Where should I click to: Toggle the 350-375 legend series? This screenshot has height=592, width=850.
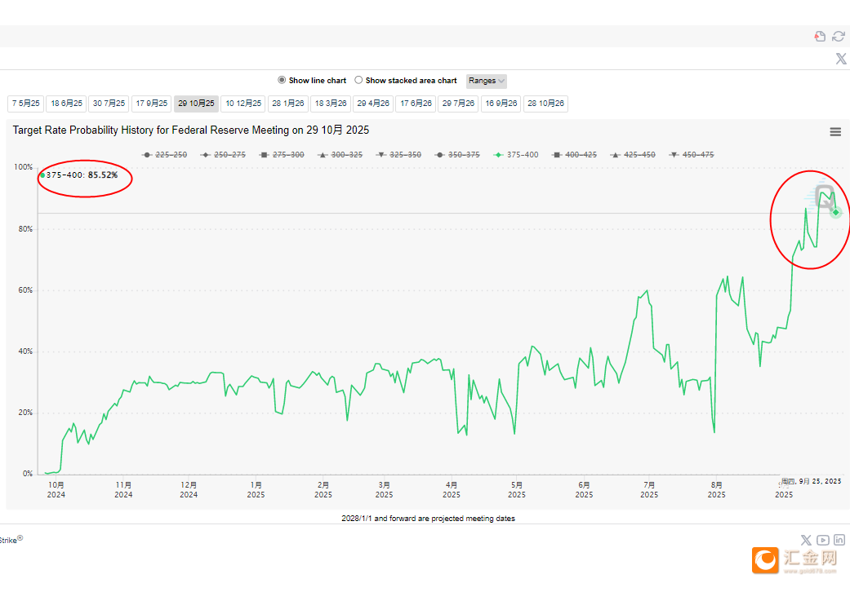(457, 155)
